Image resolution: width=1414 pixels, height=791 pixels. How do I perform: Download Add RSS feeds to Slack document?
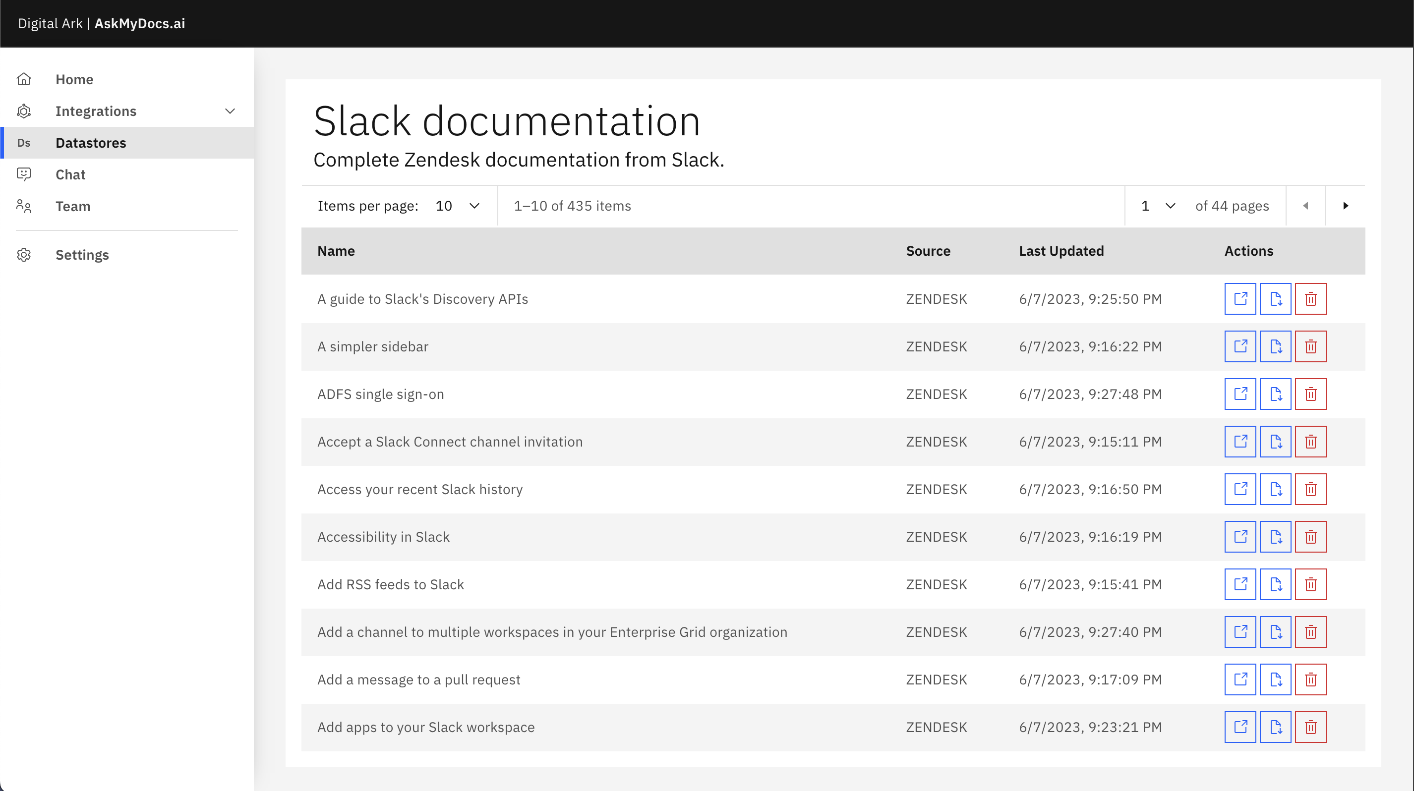[x=1275, y=584]
